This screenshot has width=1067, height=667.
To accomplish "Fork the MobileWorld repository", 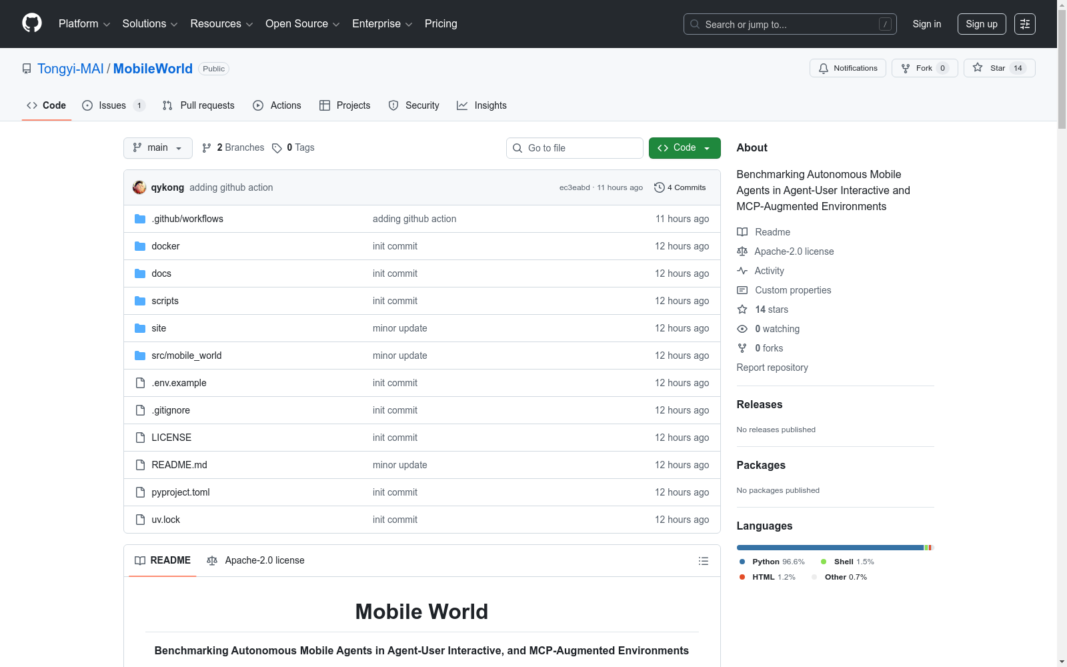I will click(x=924, y=68).
